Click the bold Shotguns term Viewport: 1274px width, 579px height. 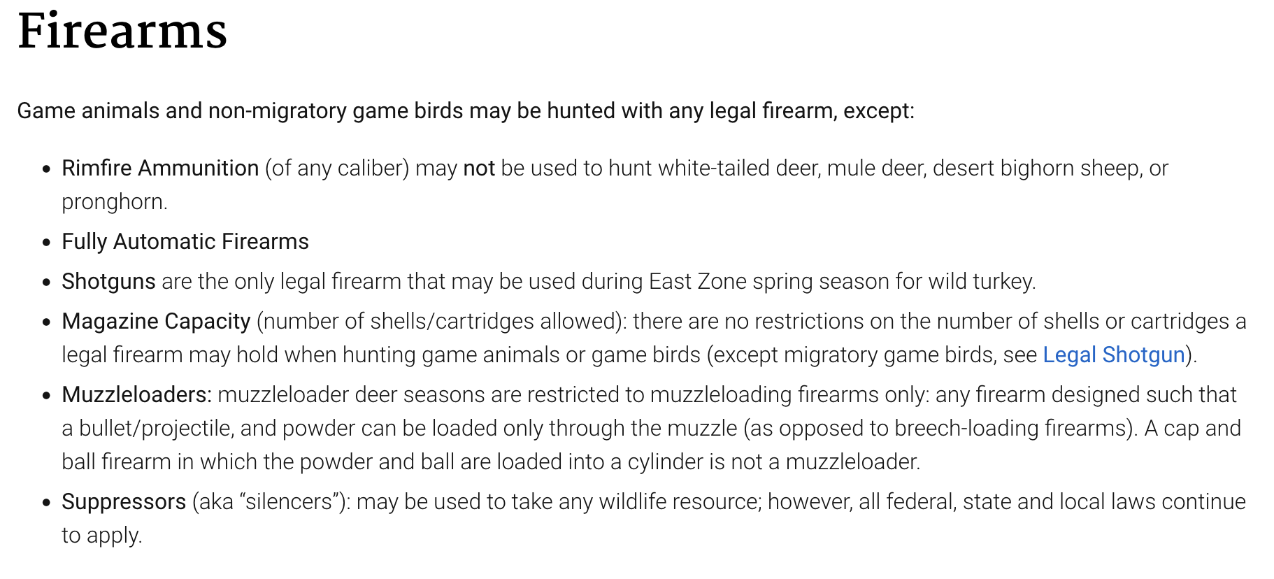pos(108,281)
